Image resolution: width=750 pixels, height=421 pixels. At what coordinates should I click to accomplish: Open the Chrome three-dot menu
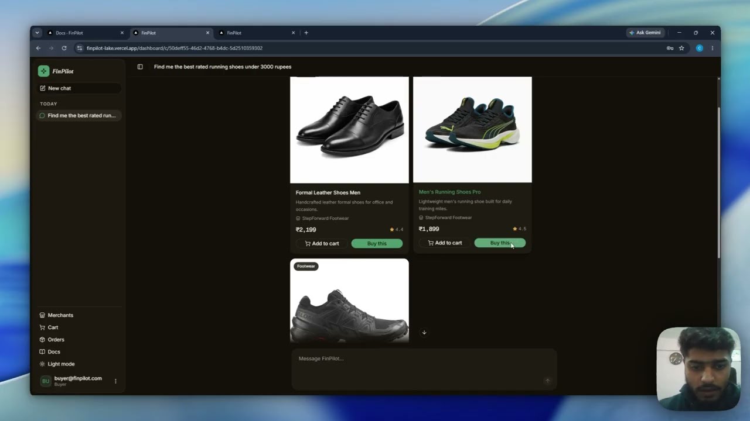[712, 48]
